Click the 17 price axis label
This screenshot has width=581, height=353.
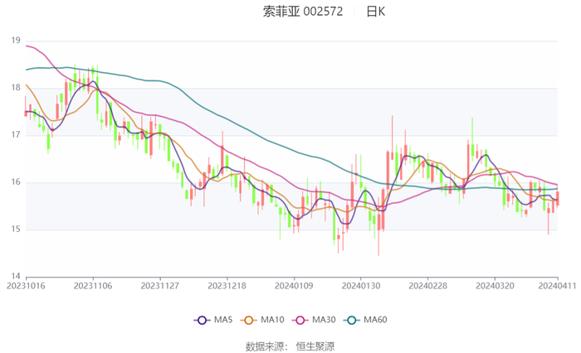(x=16, y=135)
